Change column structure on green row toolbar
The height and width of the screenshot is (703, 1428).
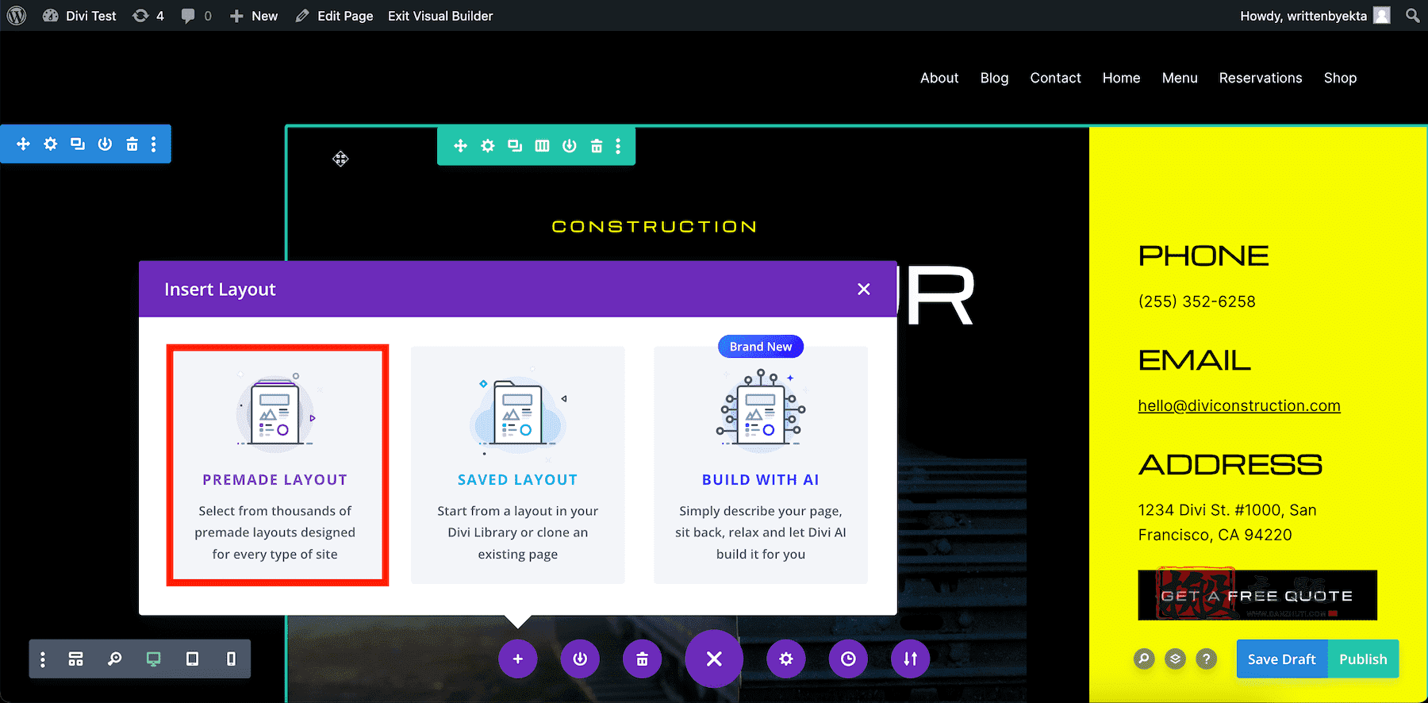[542, 146]
